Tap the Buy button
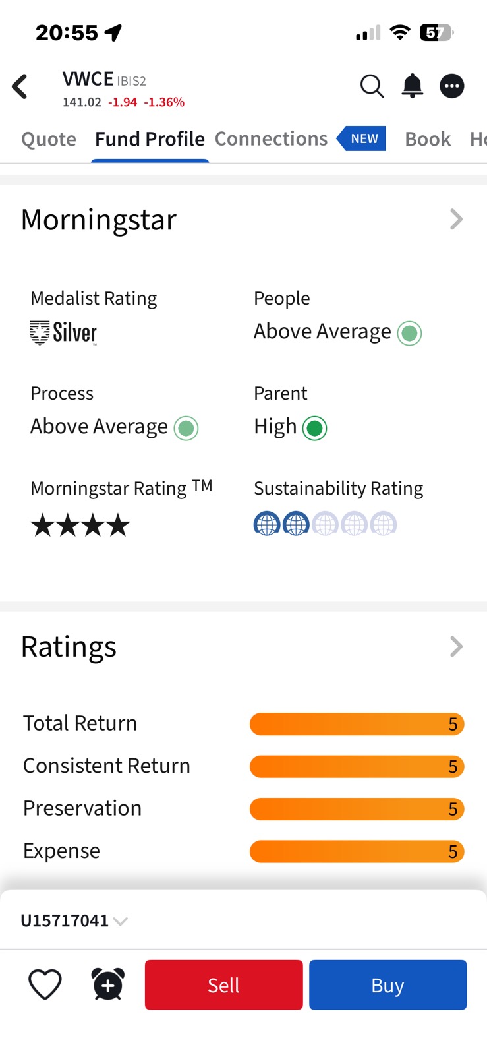 point(387,984)
